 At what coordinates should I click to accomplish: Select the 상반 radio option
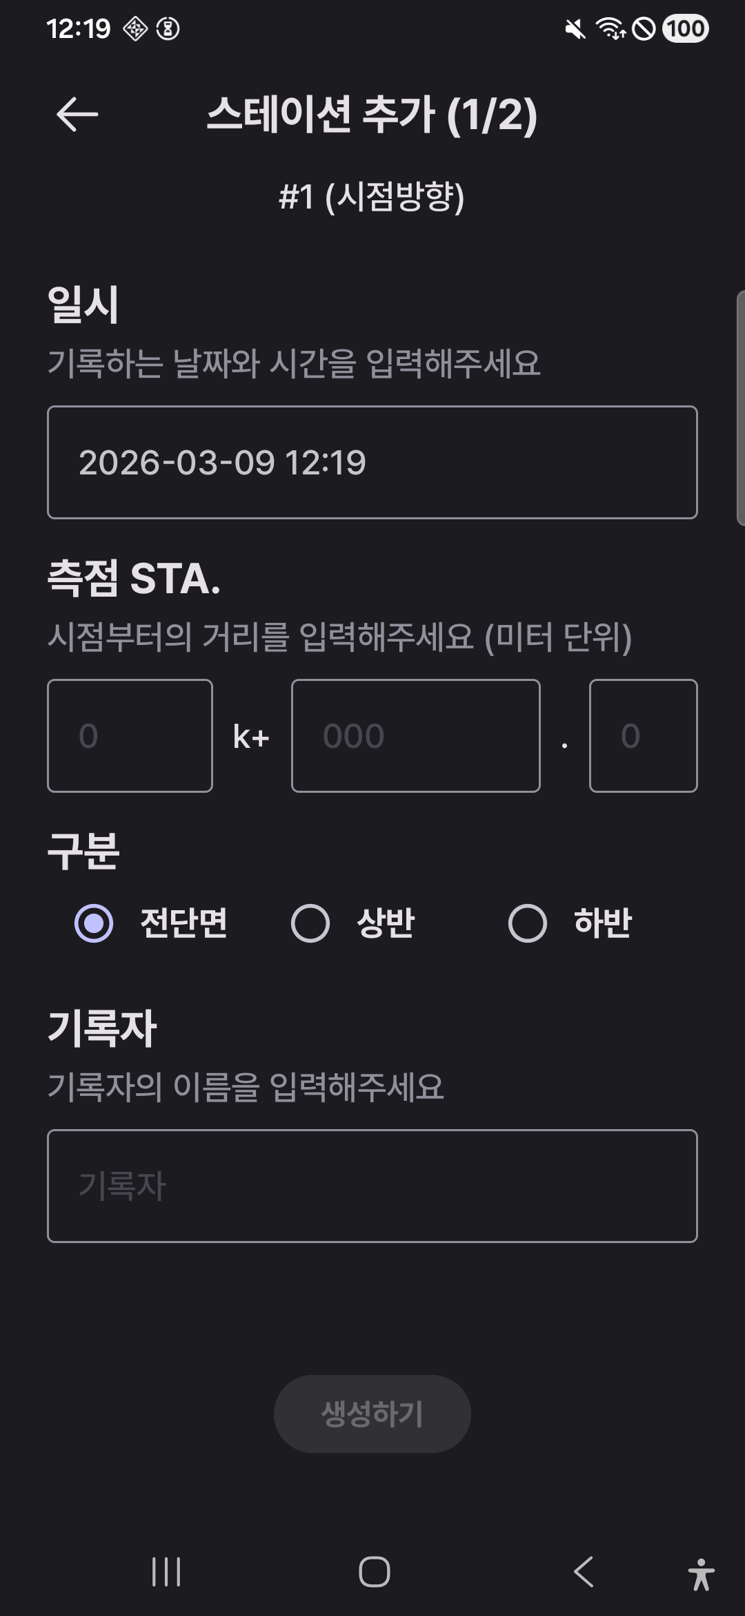[x=310, y=923]
